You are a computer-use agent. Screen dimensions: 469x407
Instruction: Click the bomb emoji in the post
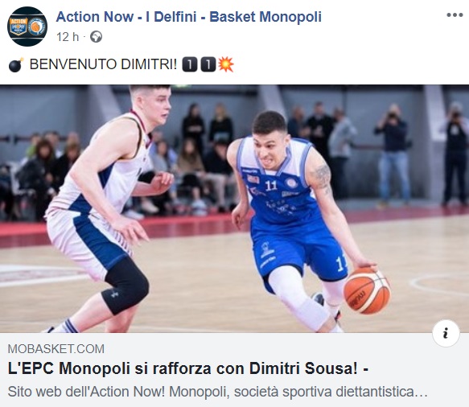(16, 65)
